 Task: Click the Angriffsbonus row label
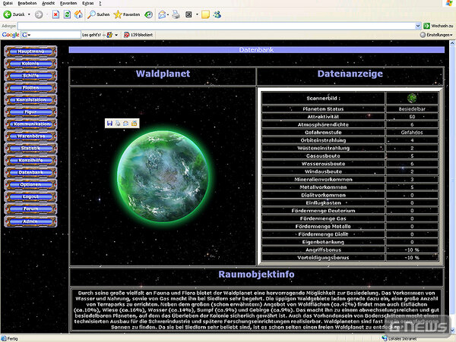(323, 249)
